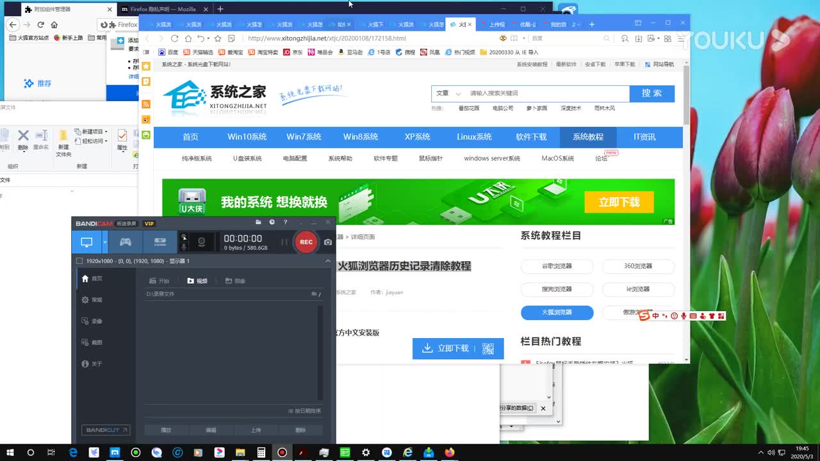The width and height of the screenshot is (820, 461).
Task: Start recording with the red REC button
Action: click(306, 242)
